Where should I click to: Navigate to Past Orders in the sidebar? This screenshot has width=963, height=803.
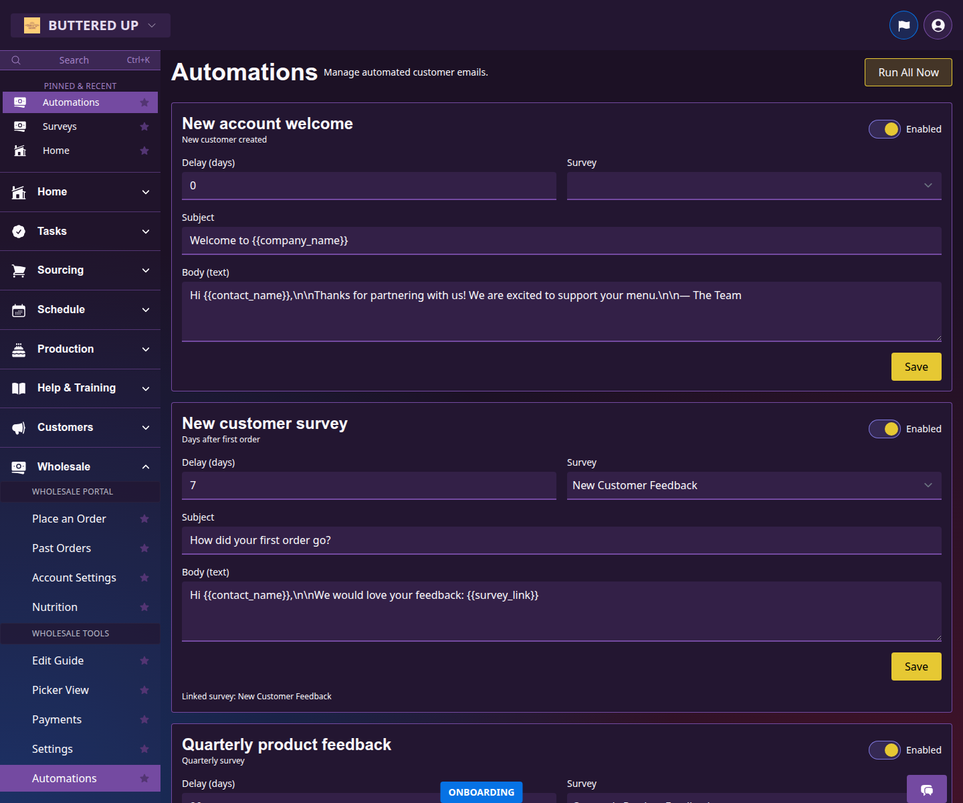pyautogui.click(x=62, y=548)
